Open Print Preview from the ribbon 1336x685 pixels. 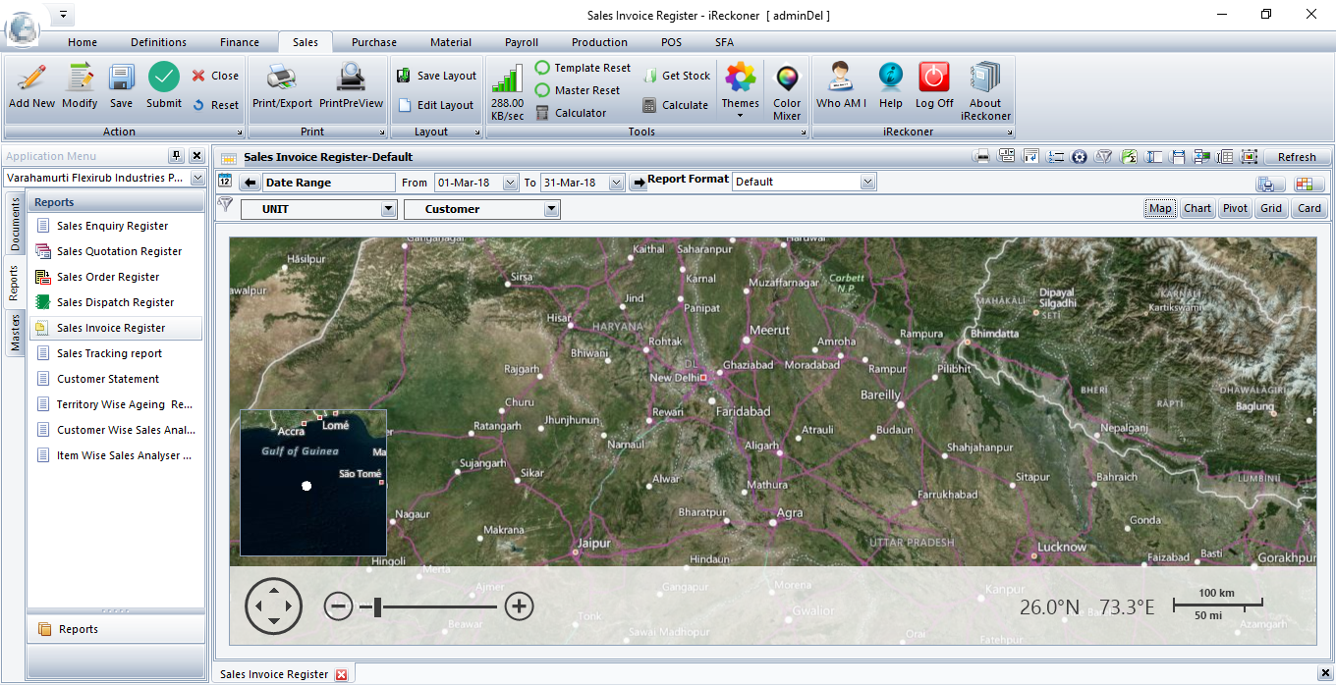(x=351, y=79)
